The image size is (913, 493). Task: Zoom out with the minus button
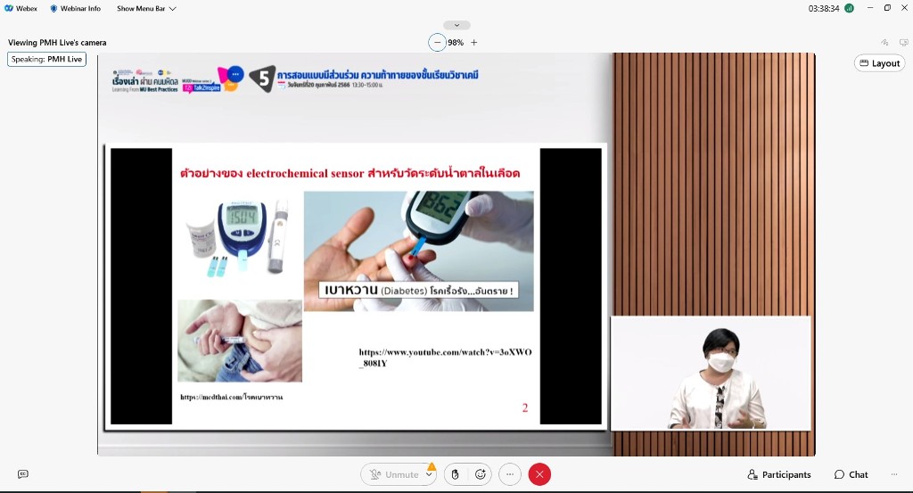point(437,42)
